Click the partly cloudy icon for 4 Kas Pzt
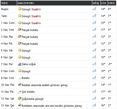The width and height of the screenshot is (117, 109). [20, 43]
